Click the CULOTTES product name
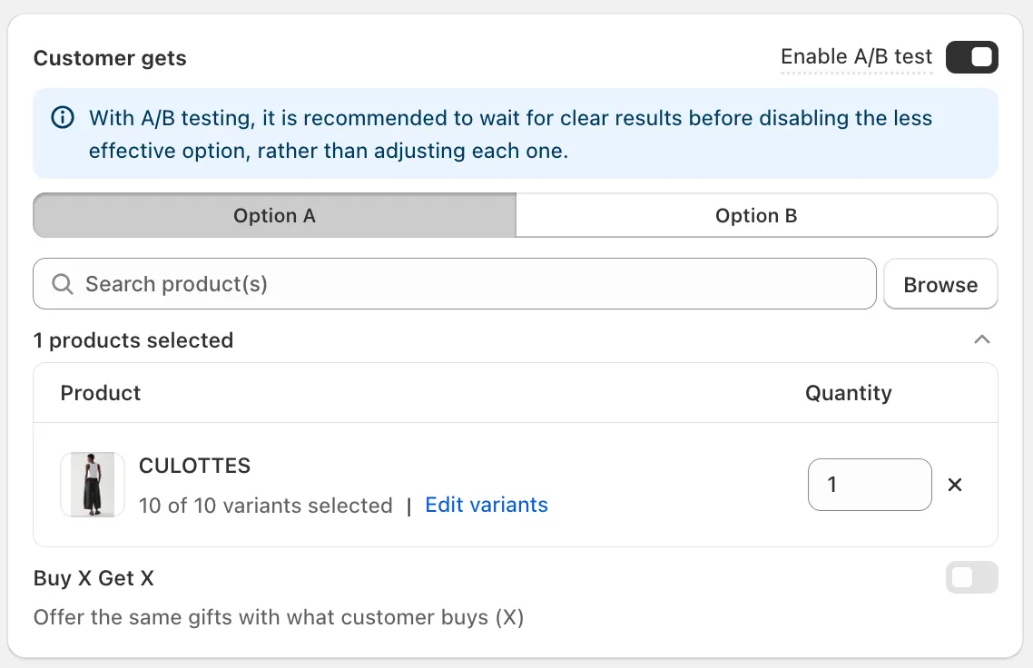This screenshot has height=668, width=1033. click(194, 466)
